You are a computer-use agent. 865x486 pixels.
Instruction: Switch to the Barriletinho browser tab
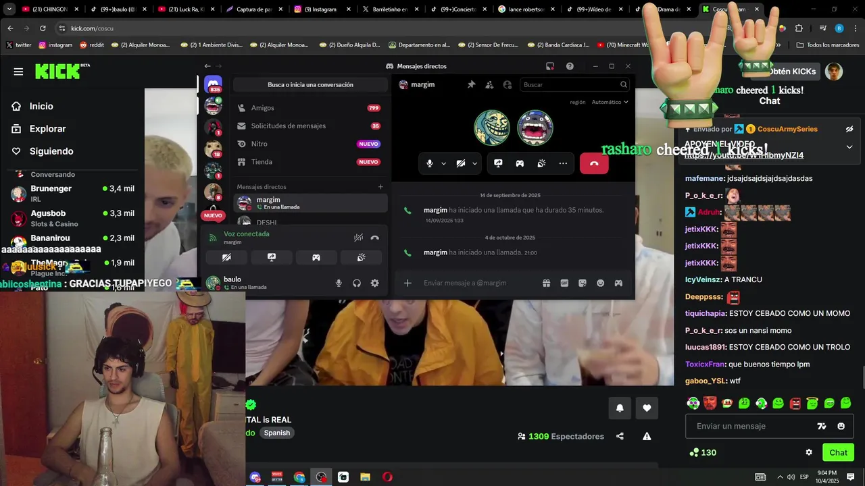coord(389,9)
